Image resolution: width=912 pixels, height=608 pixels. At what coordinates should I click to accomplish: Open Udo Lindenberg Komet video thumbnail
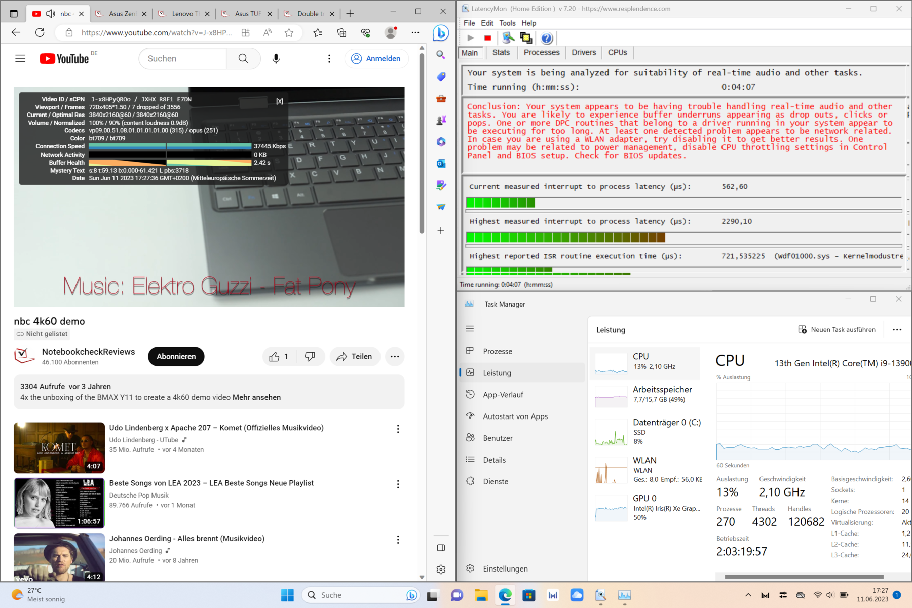(x=59, y=448)
